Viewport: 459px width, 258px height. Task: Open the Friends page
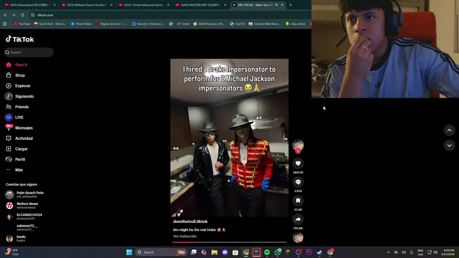click(x=17, y=107)
